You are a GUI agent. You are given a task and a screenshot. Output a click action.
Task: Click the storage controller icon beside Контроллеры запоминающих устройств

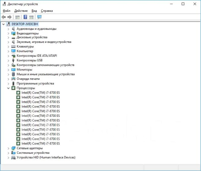coord(13,65)
